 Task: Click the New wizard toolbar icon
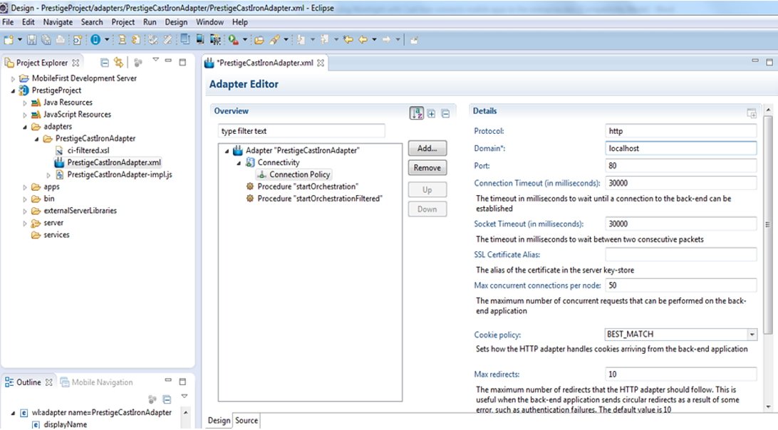(x=9, y=40)
